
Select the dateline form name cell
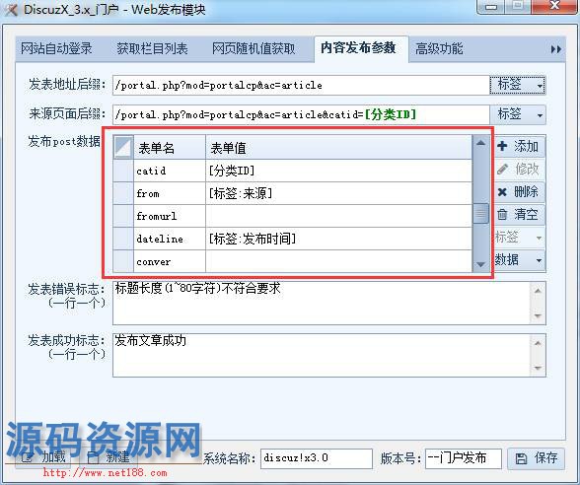[x=170, y=239]
